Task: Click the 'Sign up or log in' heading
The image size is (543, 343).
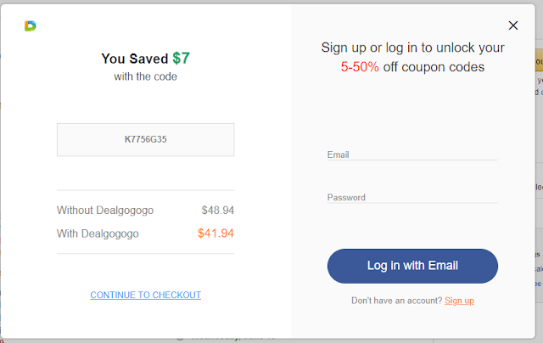Action: pyautogui.click(x=412, y=48)
